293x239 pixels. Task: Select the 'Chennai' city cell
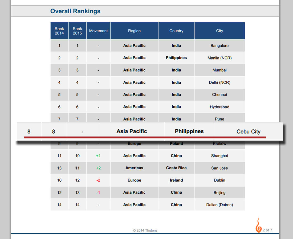pos(219,94)
